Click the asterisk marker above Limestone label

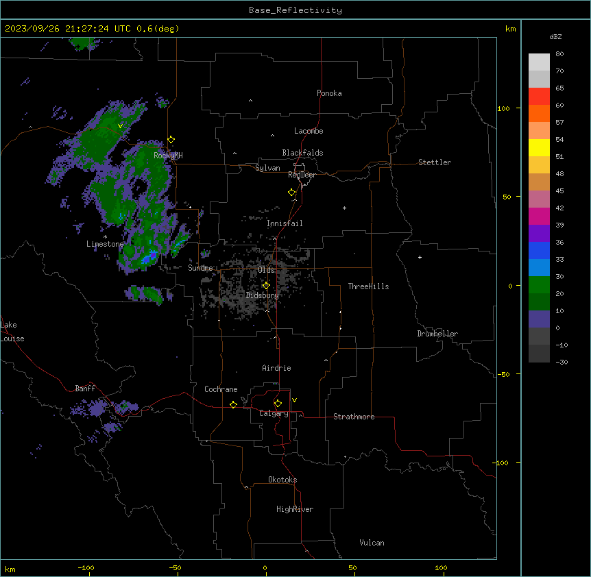pyautogui.click(x=105, y=237)
